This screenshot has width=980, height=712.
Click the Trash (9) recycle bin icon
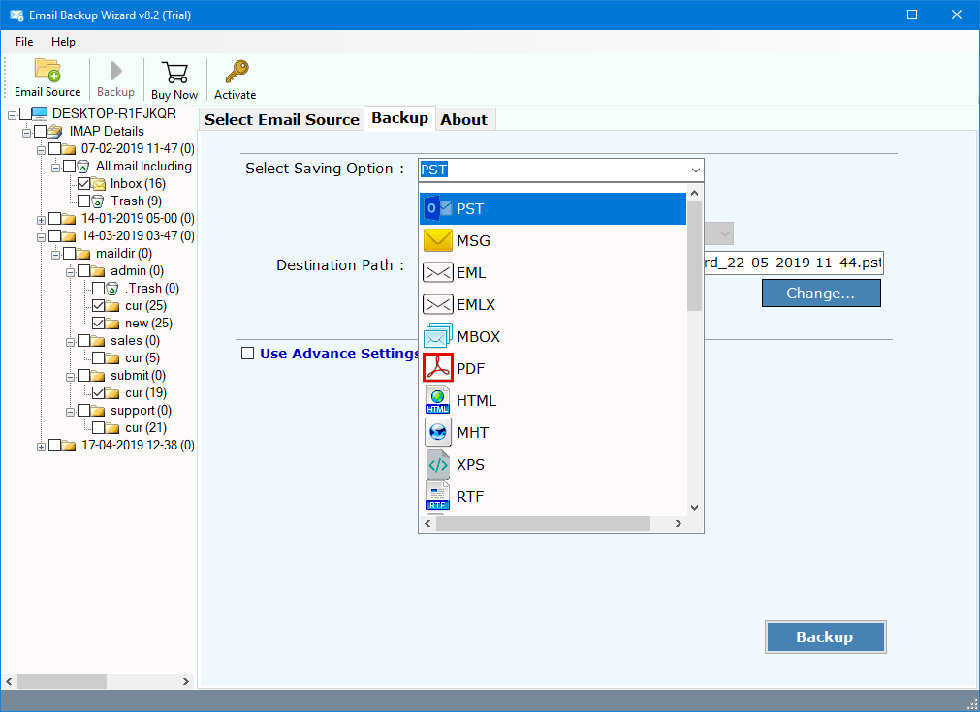[x=98, y=201]
